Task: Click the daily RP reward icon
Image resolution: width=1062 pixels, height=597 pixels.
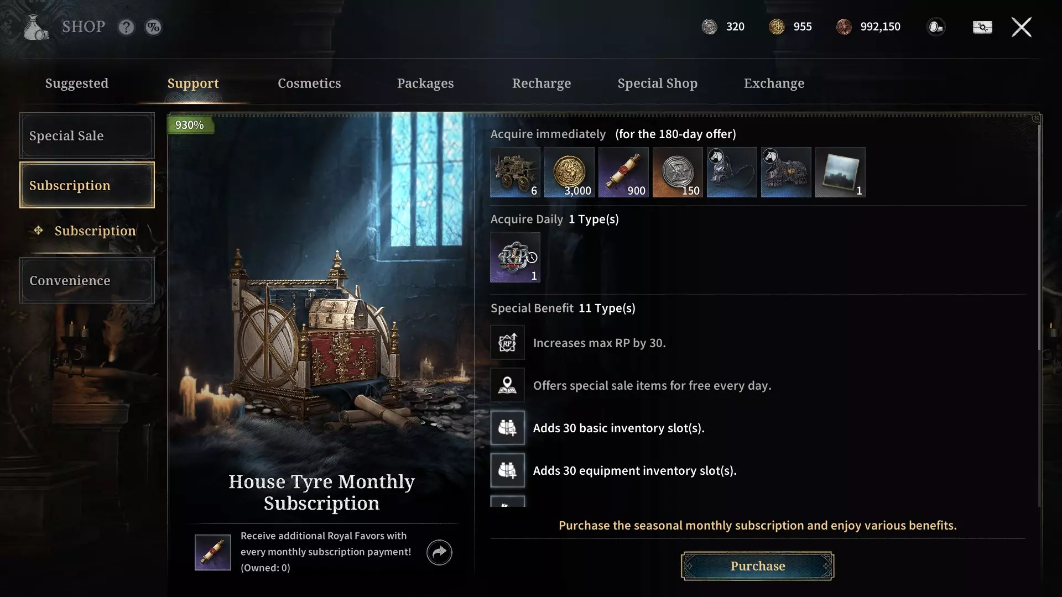Action: coord(515,258)
